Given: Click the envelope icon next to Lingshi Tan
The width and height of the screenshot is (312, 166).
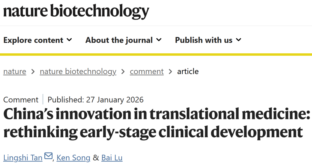Looking at the screenshot, I should coord(49,156).
